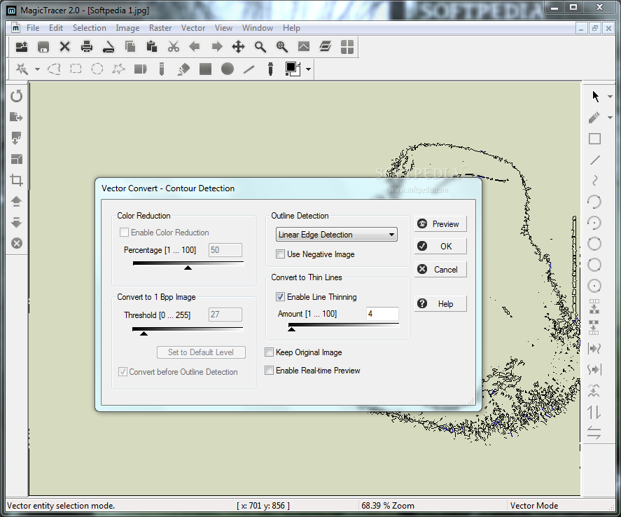The width and height of the screenshot is (621, 517).
Task: Click the copy icon in toolbar
Action: [130, 47]
